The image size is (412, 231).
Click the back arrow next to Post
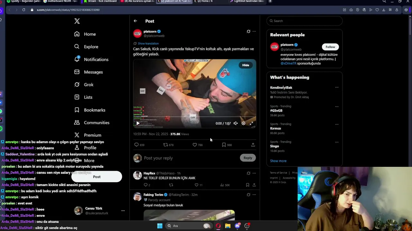[x=136, y=21]
